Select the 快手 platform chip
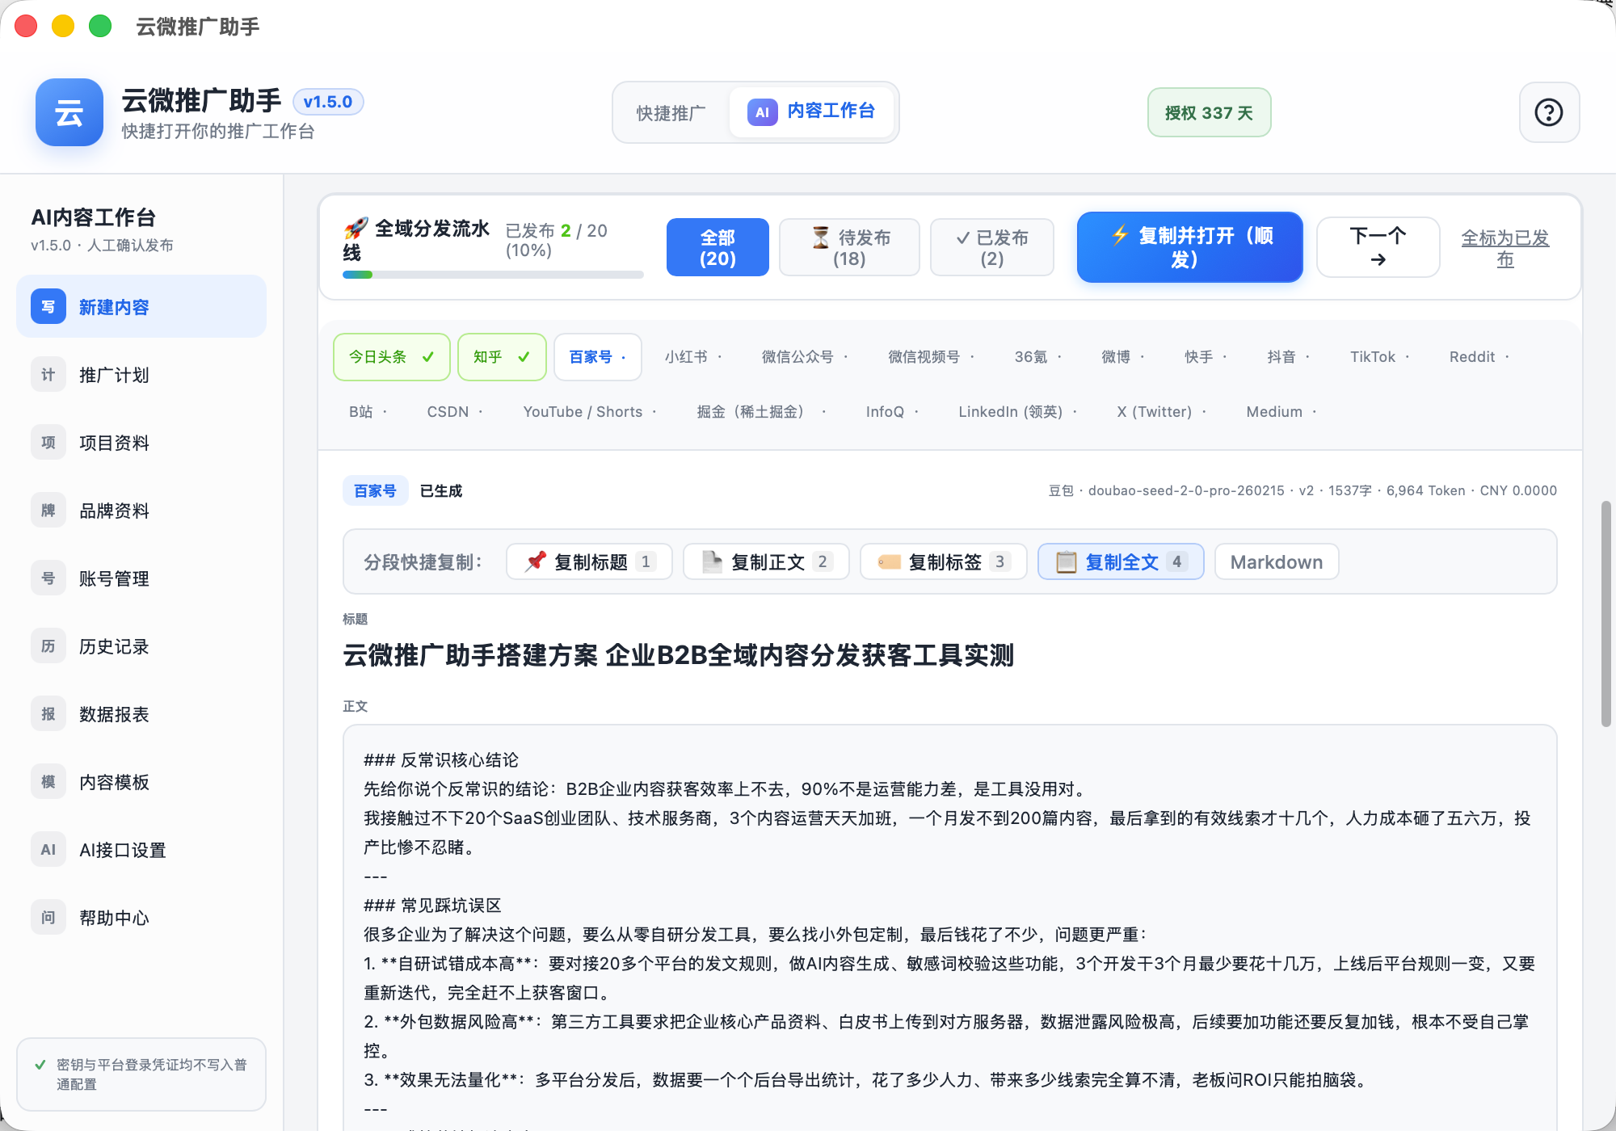Viewport: 1616px width, 1131px height. pyautogui.click(x=1206, y=357)
